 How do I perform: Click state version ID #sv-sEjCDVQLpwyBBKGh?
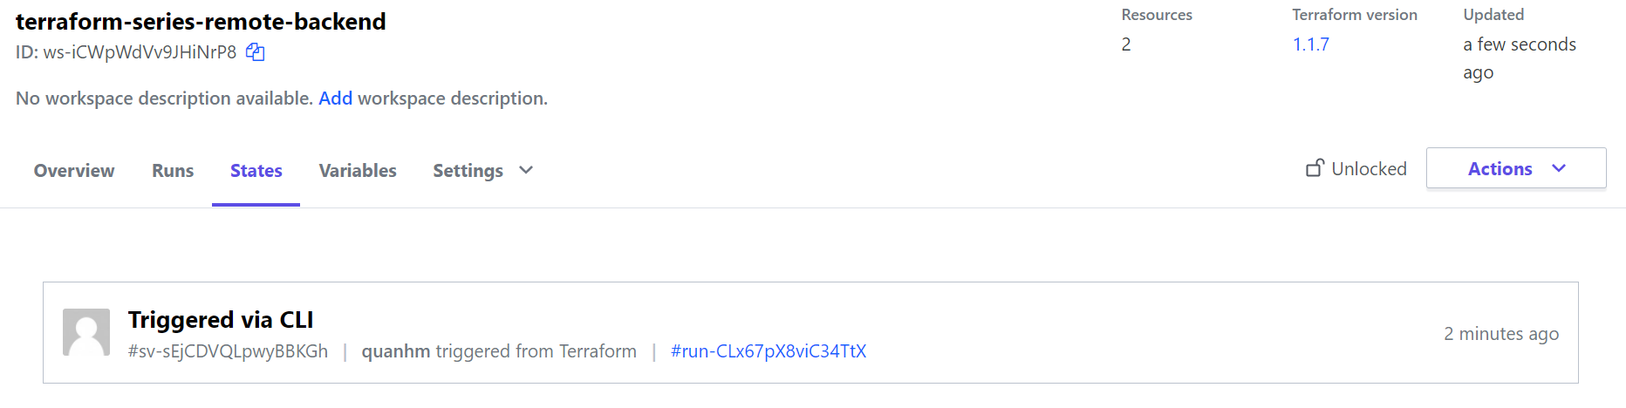[x=228, y=351]
